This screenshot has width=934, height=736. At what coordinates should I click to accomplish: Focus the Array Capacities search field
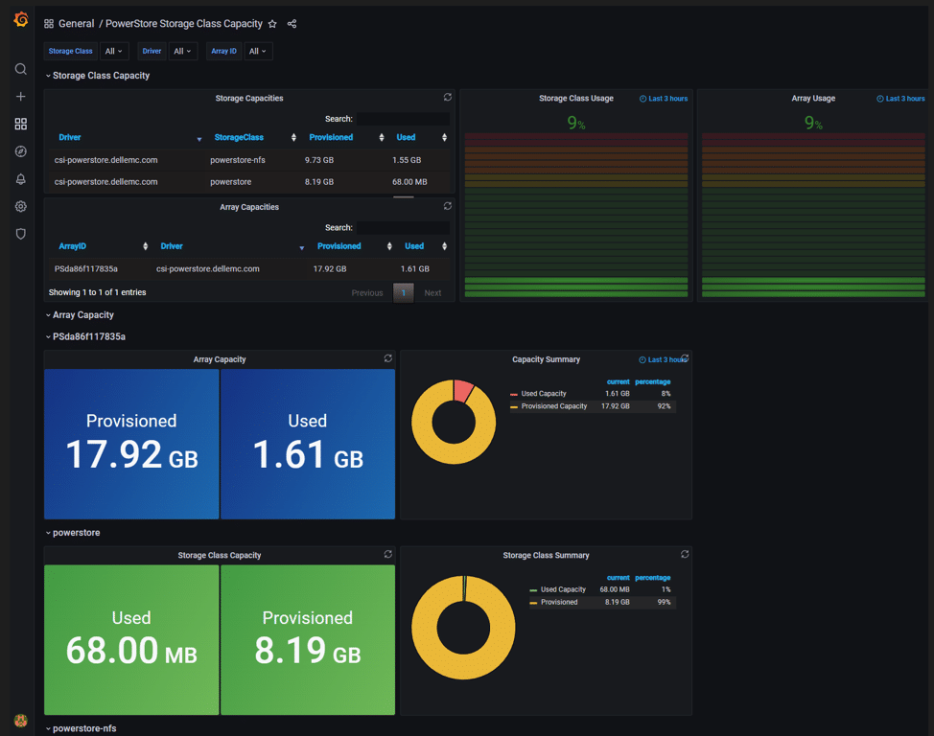coord(404,227)
